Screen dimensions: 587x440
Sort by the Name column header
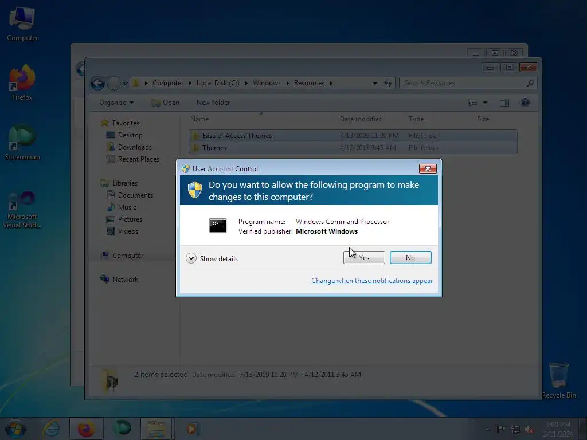pos(261,119)
